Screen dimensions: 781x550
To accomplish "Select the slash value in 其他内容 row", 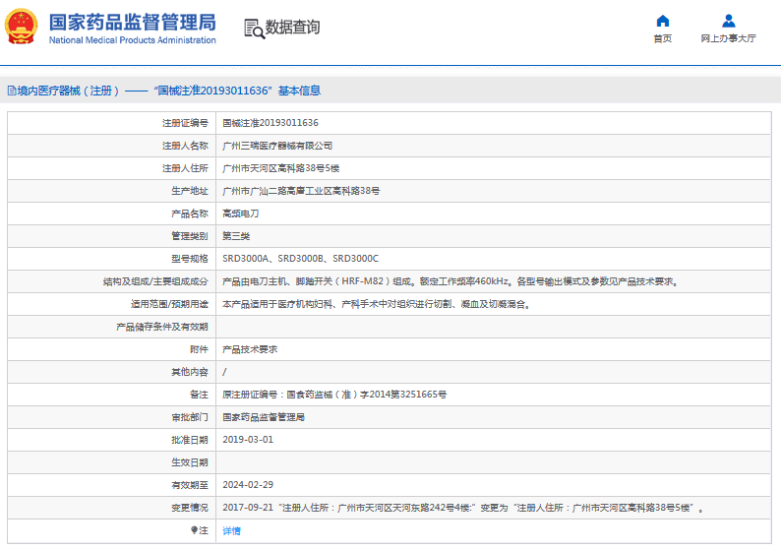I will click(x=224, y=372).
